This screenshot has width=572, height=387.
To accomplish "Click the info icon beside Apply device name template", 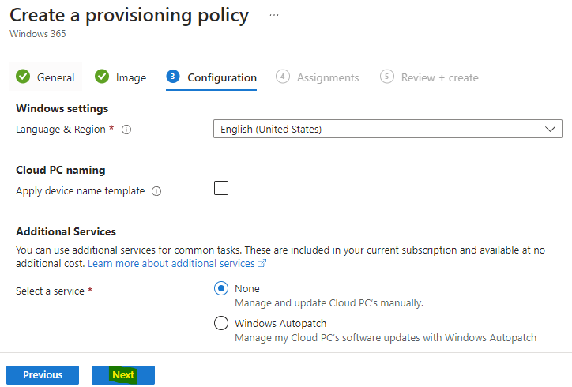I will (x=156, y=191).
